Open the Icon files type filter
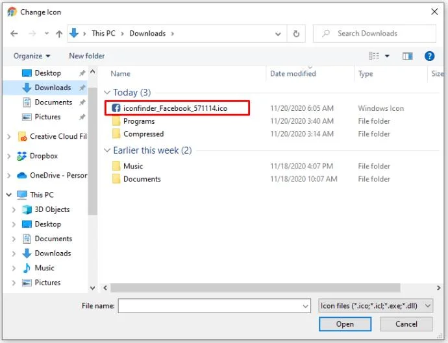Viewport: 448px width, 343px height. click(375, 306)
